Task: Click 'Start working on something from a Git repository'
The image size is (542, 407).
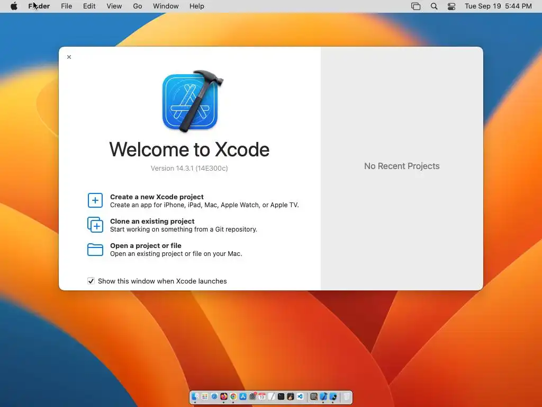Action: pos(183,229)
